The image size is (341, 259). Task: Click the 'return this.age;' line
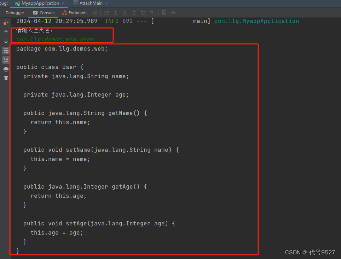click(58, 196)
